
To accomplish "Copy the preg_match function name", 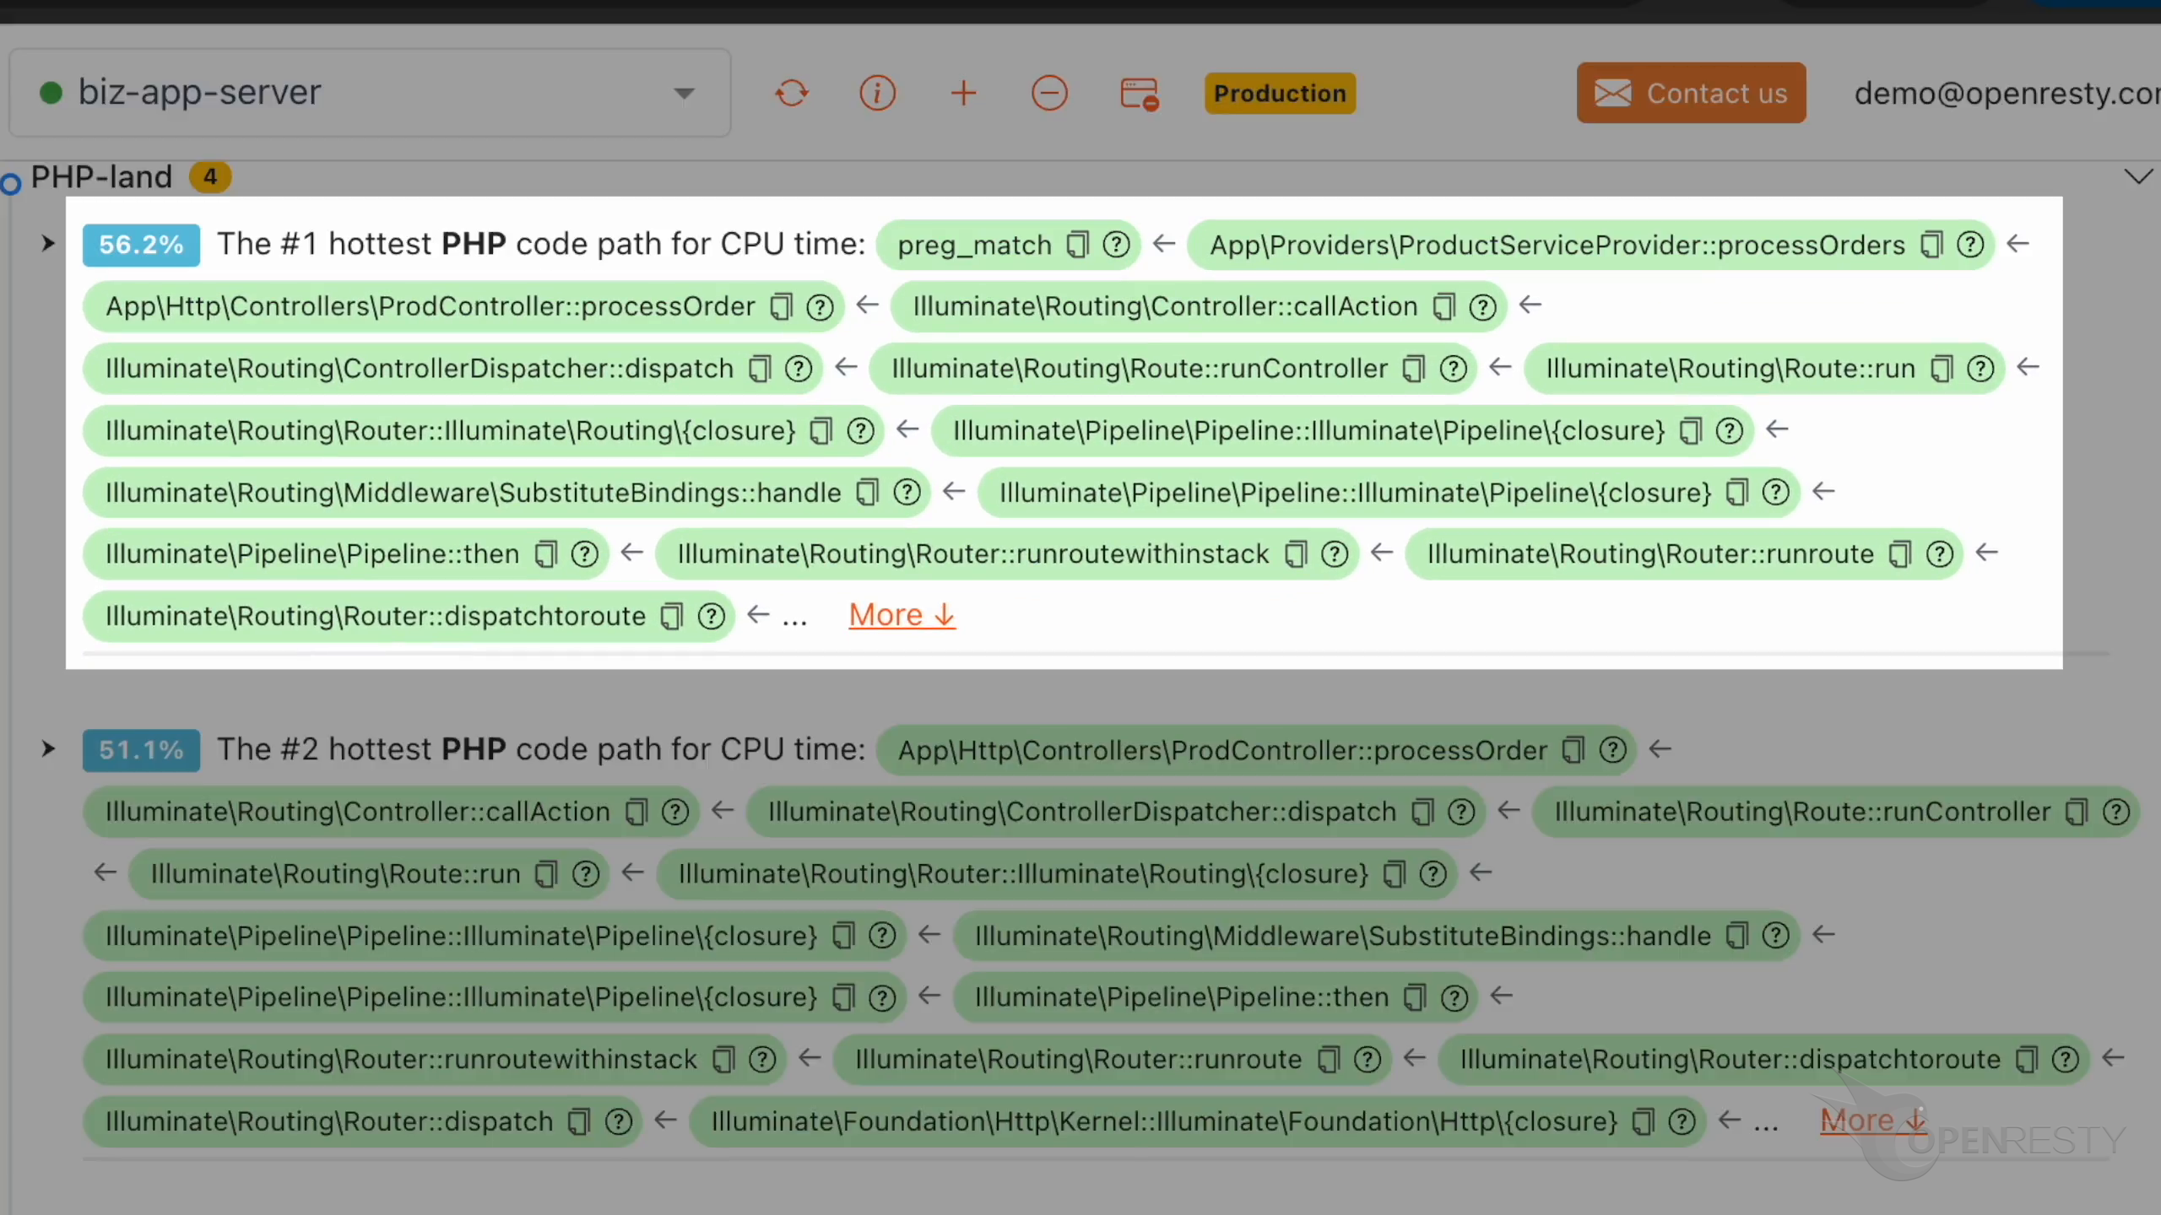I will (x=1077, y=245).
